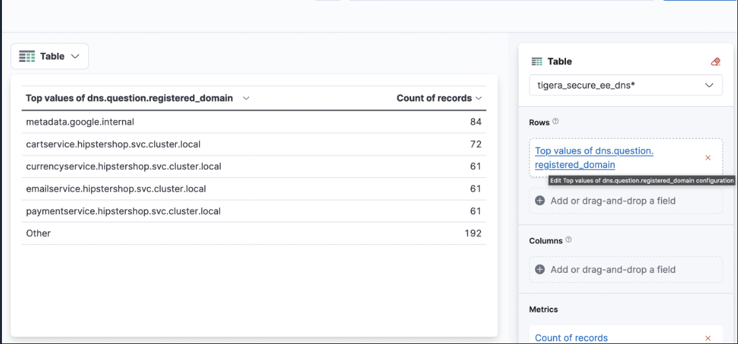Add a field under Rows

click(626, 201)
